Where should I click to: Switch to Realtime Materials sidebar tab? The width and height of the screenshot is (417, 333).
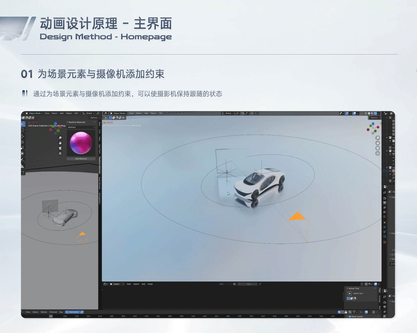100,165
